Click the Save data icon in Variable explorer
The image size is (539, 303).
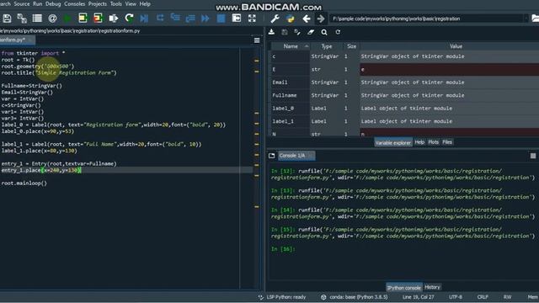(285, 32)
